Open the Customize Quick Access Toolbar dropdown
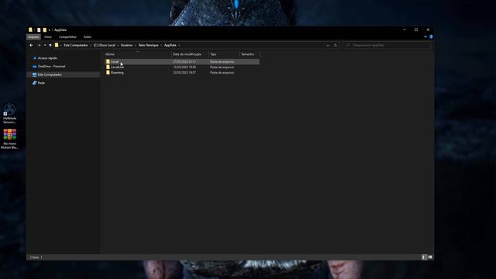 (x=50, y=30)
